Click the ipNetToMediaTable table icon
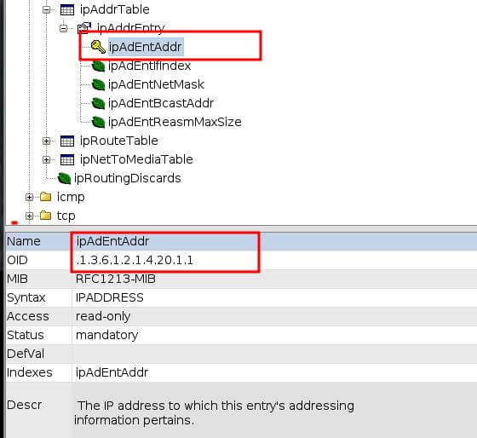This screenshot has width=477, height=438. tap(67, 160)
